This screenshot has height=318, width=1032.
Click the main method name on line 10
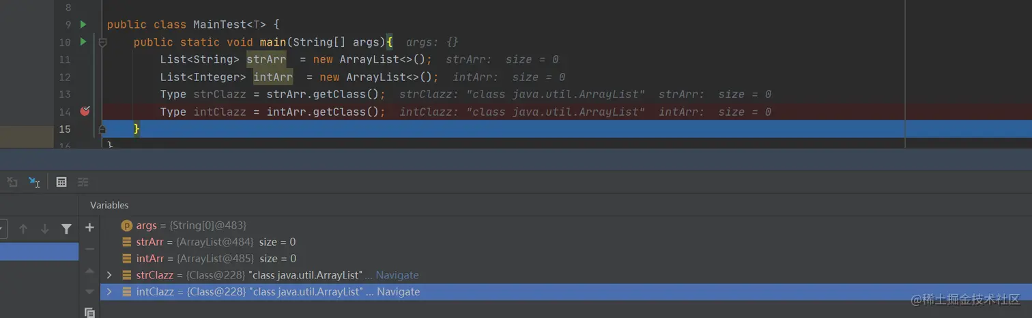tap(273, 42)
